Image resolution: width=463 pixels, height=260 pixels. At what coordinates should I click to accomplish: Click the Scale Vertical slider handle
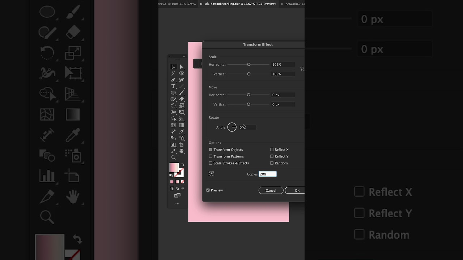pyautogui.click(x=249, y=74)
